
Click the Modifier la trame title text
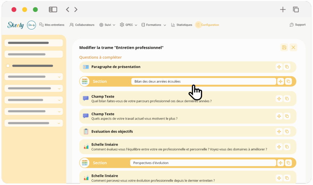pyautogui.click(x=121, y=47)
